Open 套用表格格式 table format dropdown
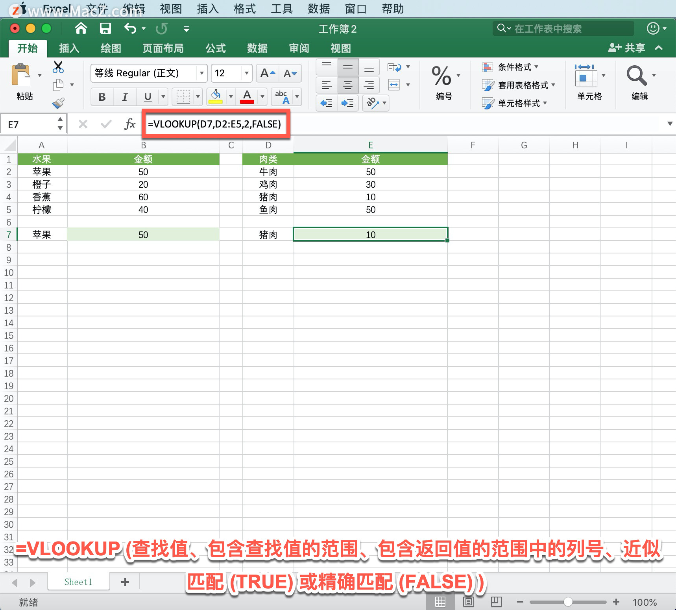This screenshot has height=610, width=676. click(x=519, y=85)
